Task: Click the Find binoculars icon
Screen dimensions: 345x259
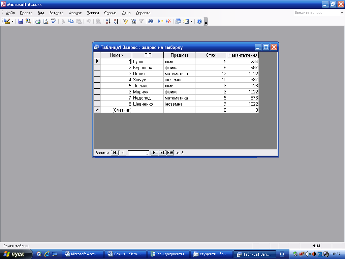Action: tap(151, 21)
